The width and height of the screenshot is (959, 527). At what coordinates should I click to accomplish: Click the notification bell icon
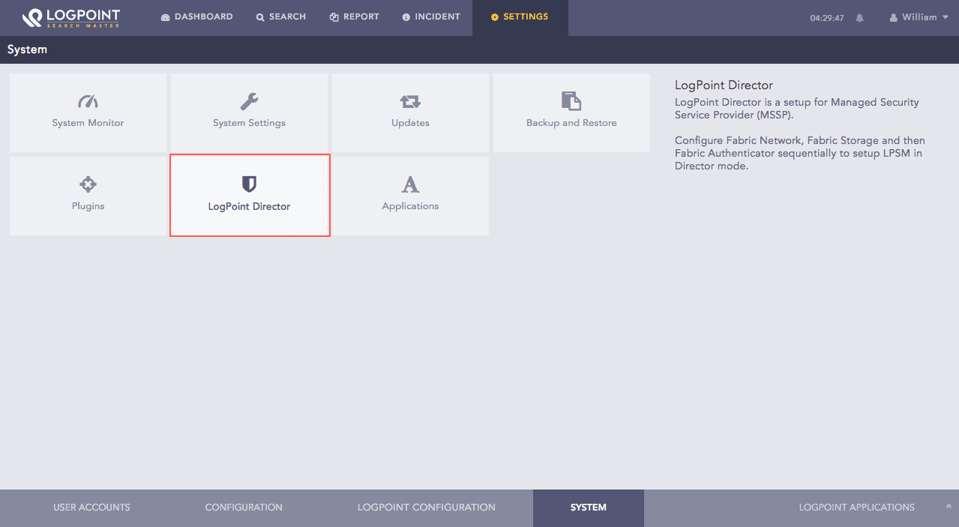tap(859, 18)
